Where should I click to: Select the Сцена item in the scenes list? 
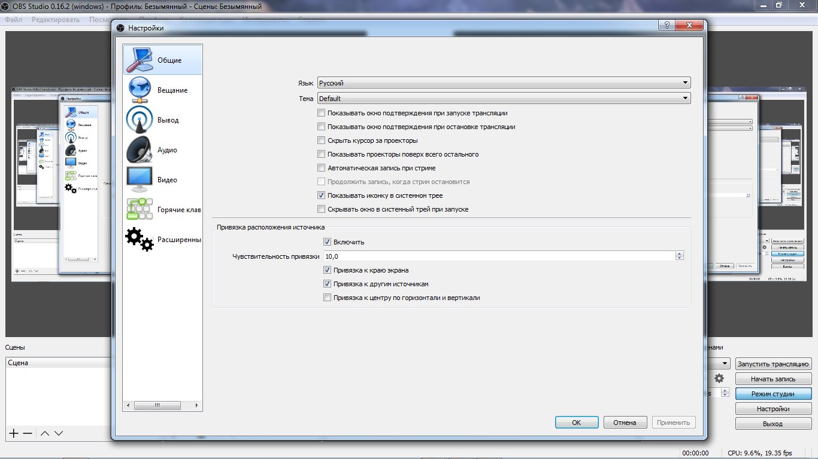(58, 363)
